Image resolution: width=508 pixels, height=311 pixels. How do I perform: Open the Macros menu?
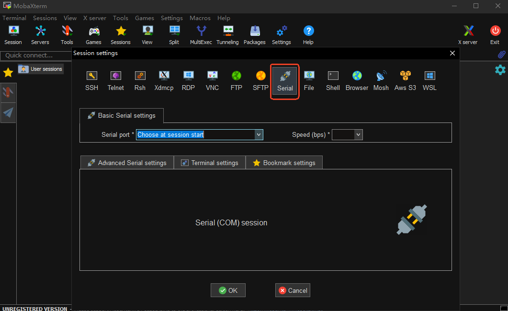[x=200, y=18]
